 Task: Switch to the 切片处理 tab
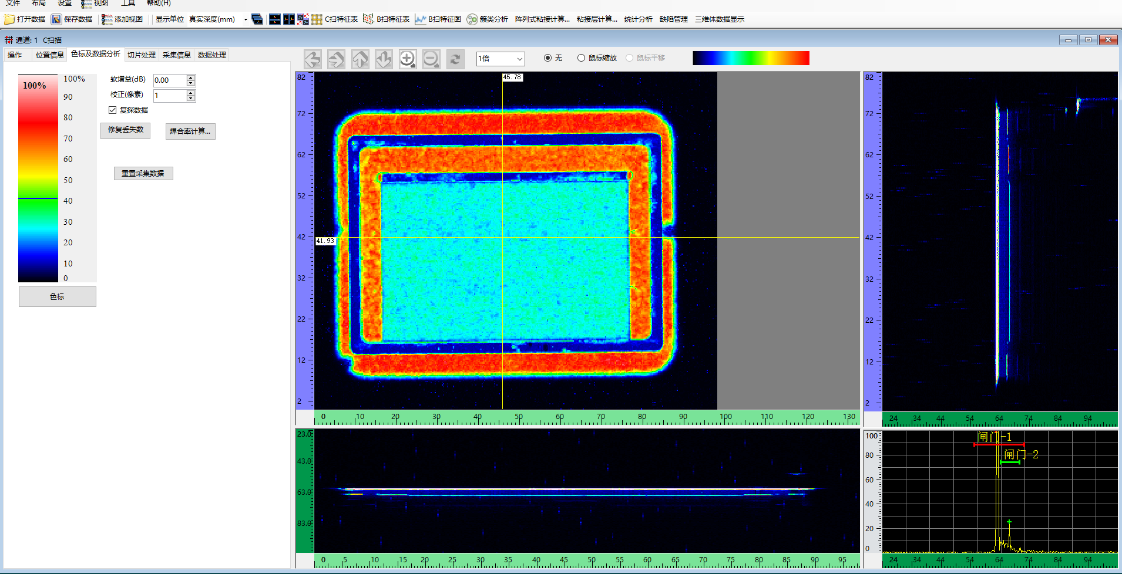tap(142, 55)
